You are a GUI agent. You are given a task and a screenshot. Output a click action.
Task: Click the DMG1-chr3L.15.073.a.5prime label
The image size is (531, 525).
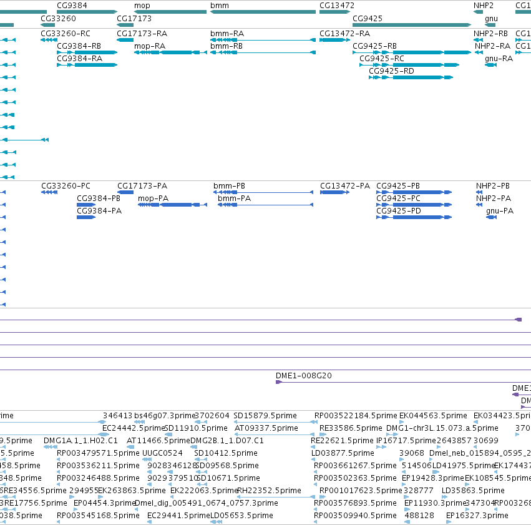tap(442, 428)
